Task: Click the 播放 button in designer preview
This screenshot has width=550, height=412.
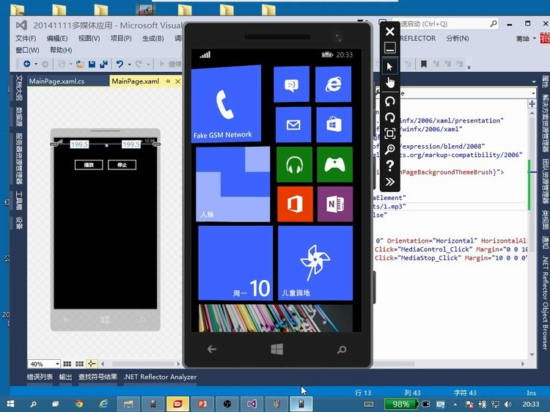Action: [x=89, y=165]
